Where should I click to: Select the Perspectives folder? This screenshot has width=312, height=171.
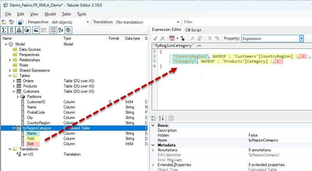coord(29,55)
